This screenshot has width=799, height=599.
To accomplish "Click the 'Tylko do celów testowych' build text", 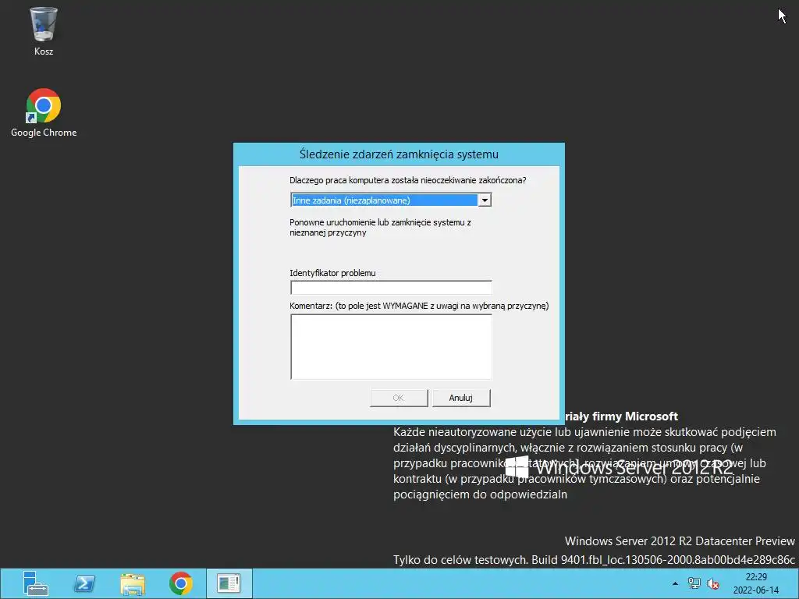I will pos(594,560).
